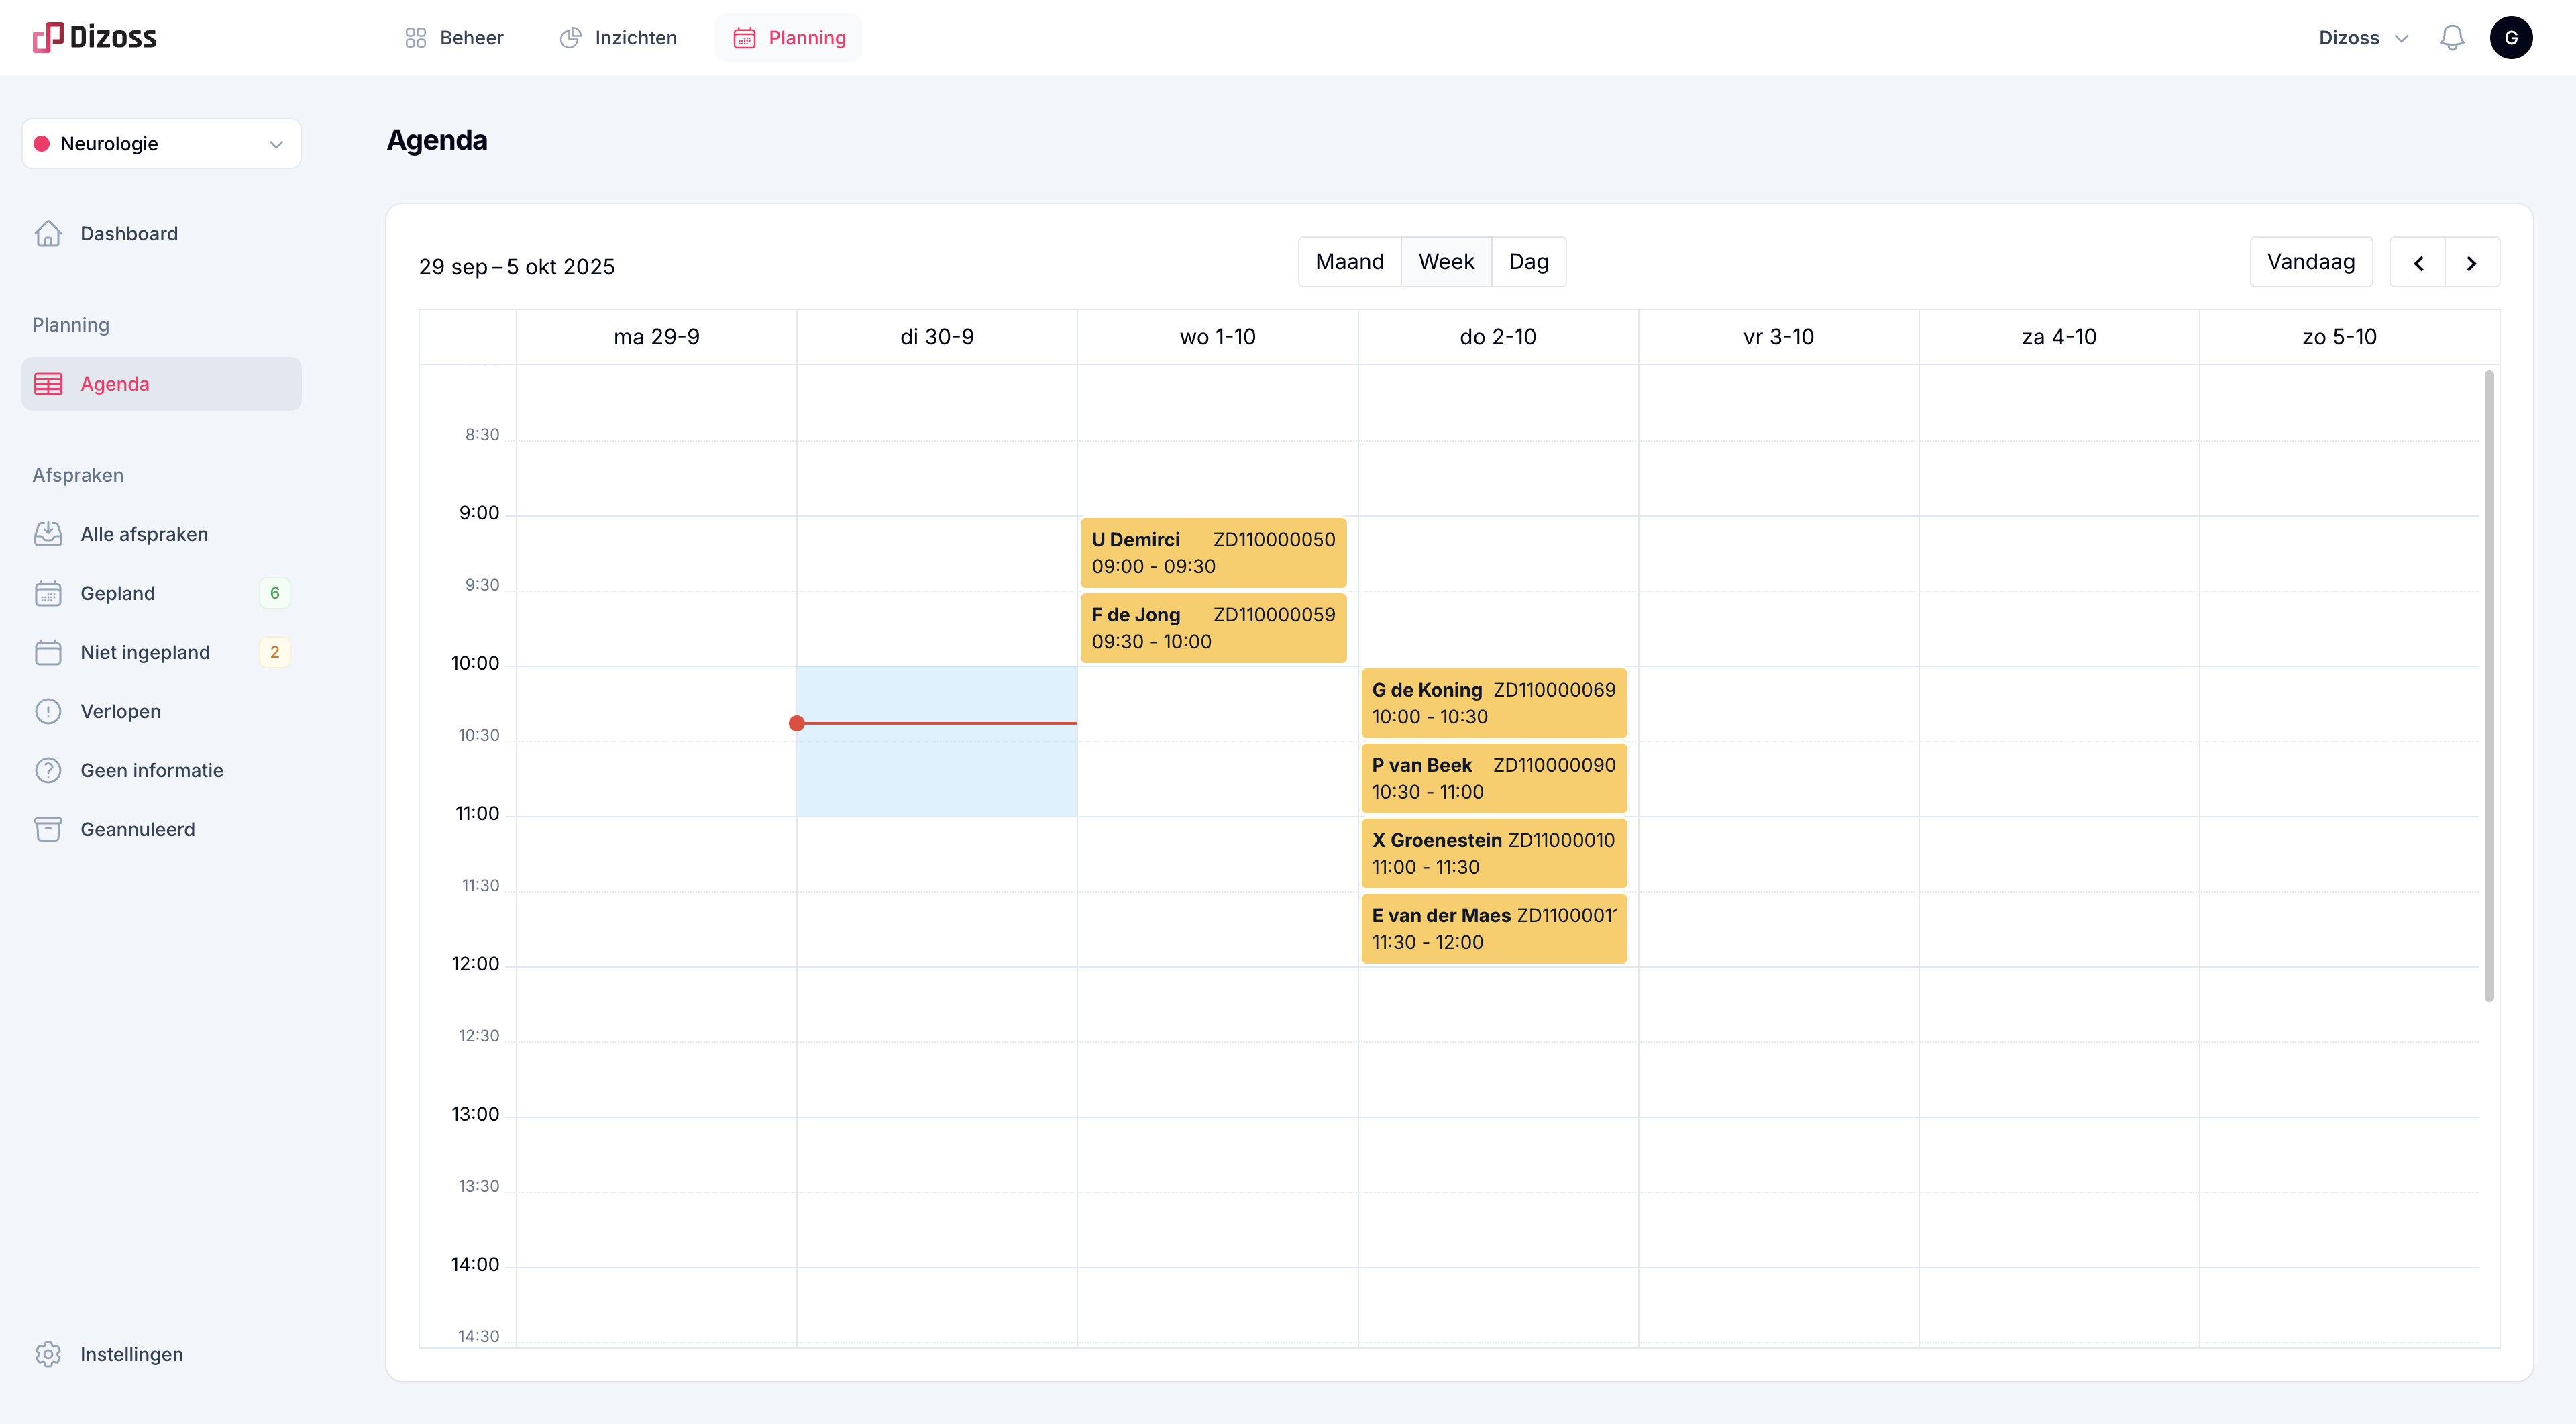Click the notification bell icon
The image size is (2576, 1424).
point(2452,38)
